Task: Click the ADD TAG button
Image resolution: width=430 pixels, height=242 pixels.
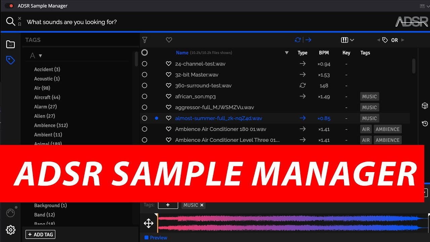Action: (x=40, y=235)
